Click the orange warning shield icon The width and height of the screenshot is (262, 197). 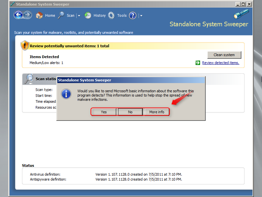(25, 45)
